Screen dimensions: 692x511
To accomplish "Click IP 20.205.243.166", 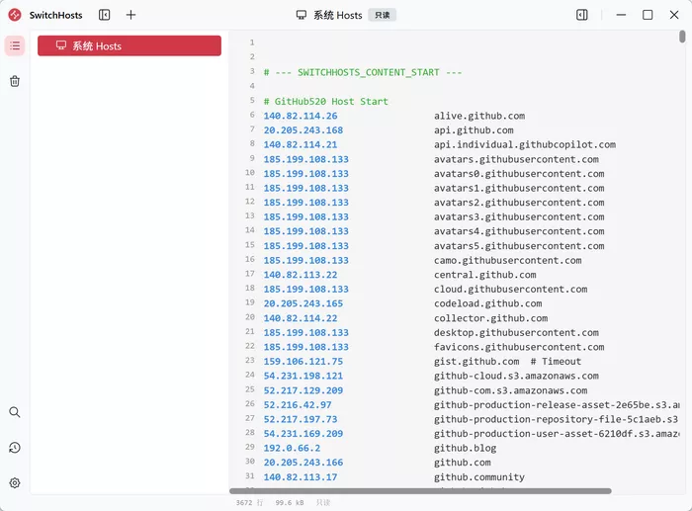I will coord(303,463).
